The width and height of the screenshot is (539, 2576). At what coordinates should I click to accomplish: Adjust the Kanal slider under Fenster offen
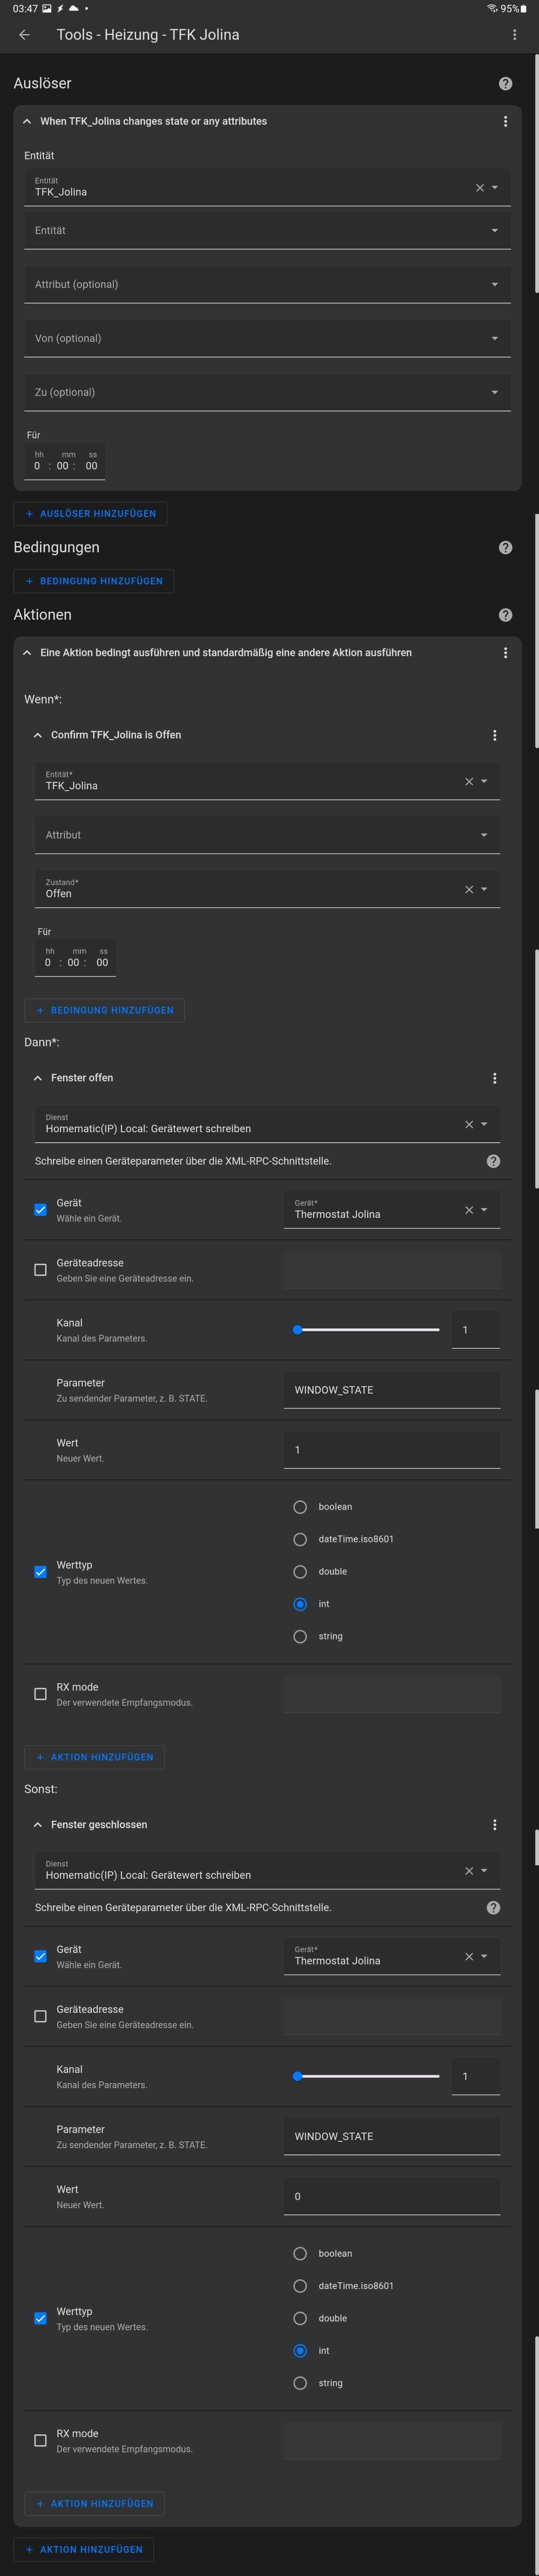click(x=367, y=1330)
